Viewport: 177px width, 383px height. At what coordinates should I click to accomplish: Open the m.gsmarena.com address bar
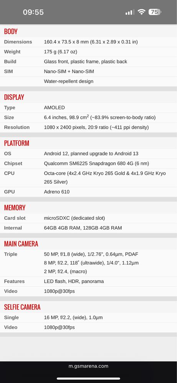[x=88, y=366]
